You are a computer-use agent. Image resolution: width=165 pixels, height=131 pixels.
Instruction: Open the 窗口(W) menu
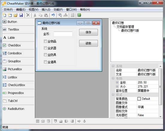pos(71,10)
